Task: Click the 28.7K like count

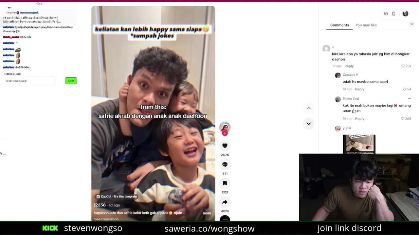Action: [225, 155]
